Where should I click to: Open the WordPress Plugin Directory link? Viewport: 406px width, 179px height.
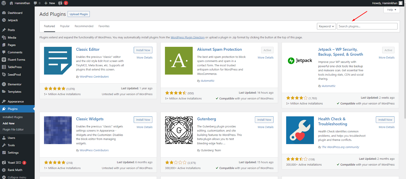188,38
